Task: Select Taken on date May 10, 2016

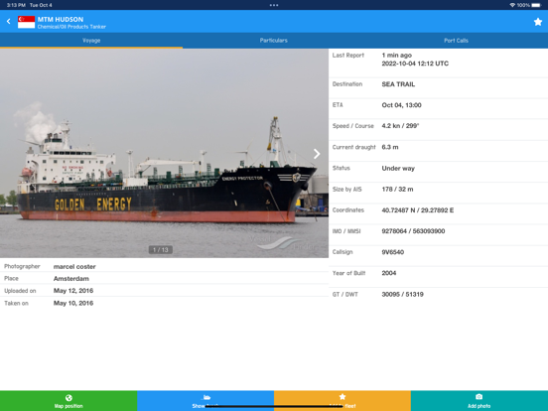Action: click(73, 303)
